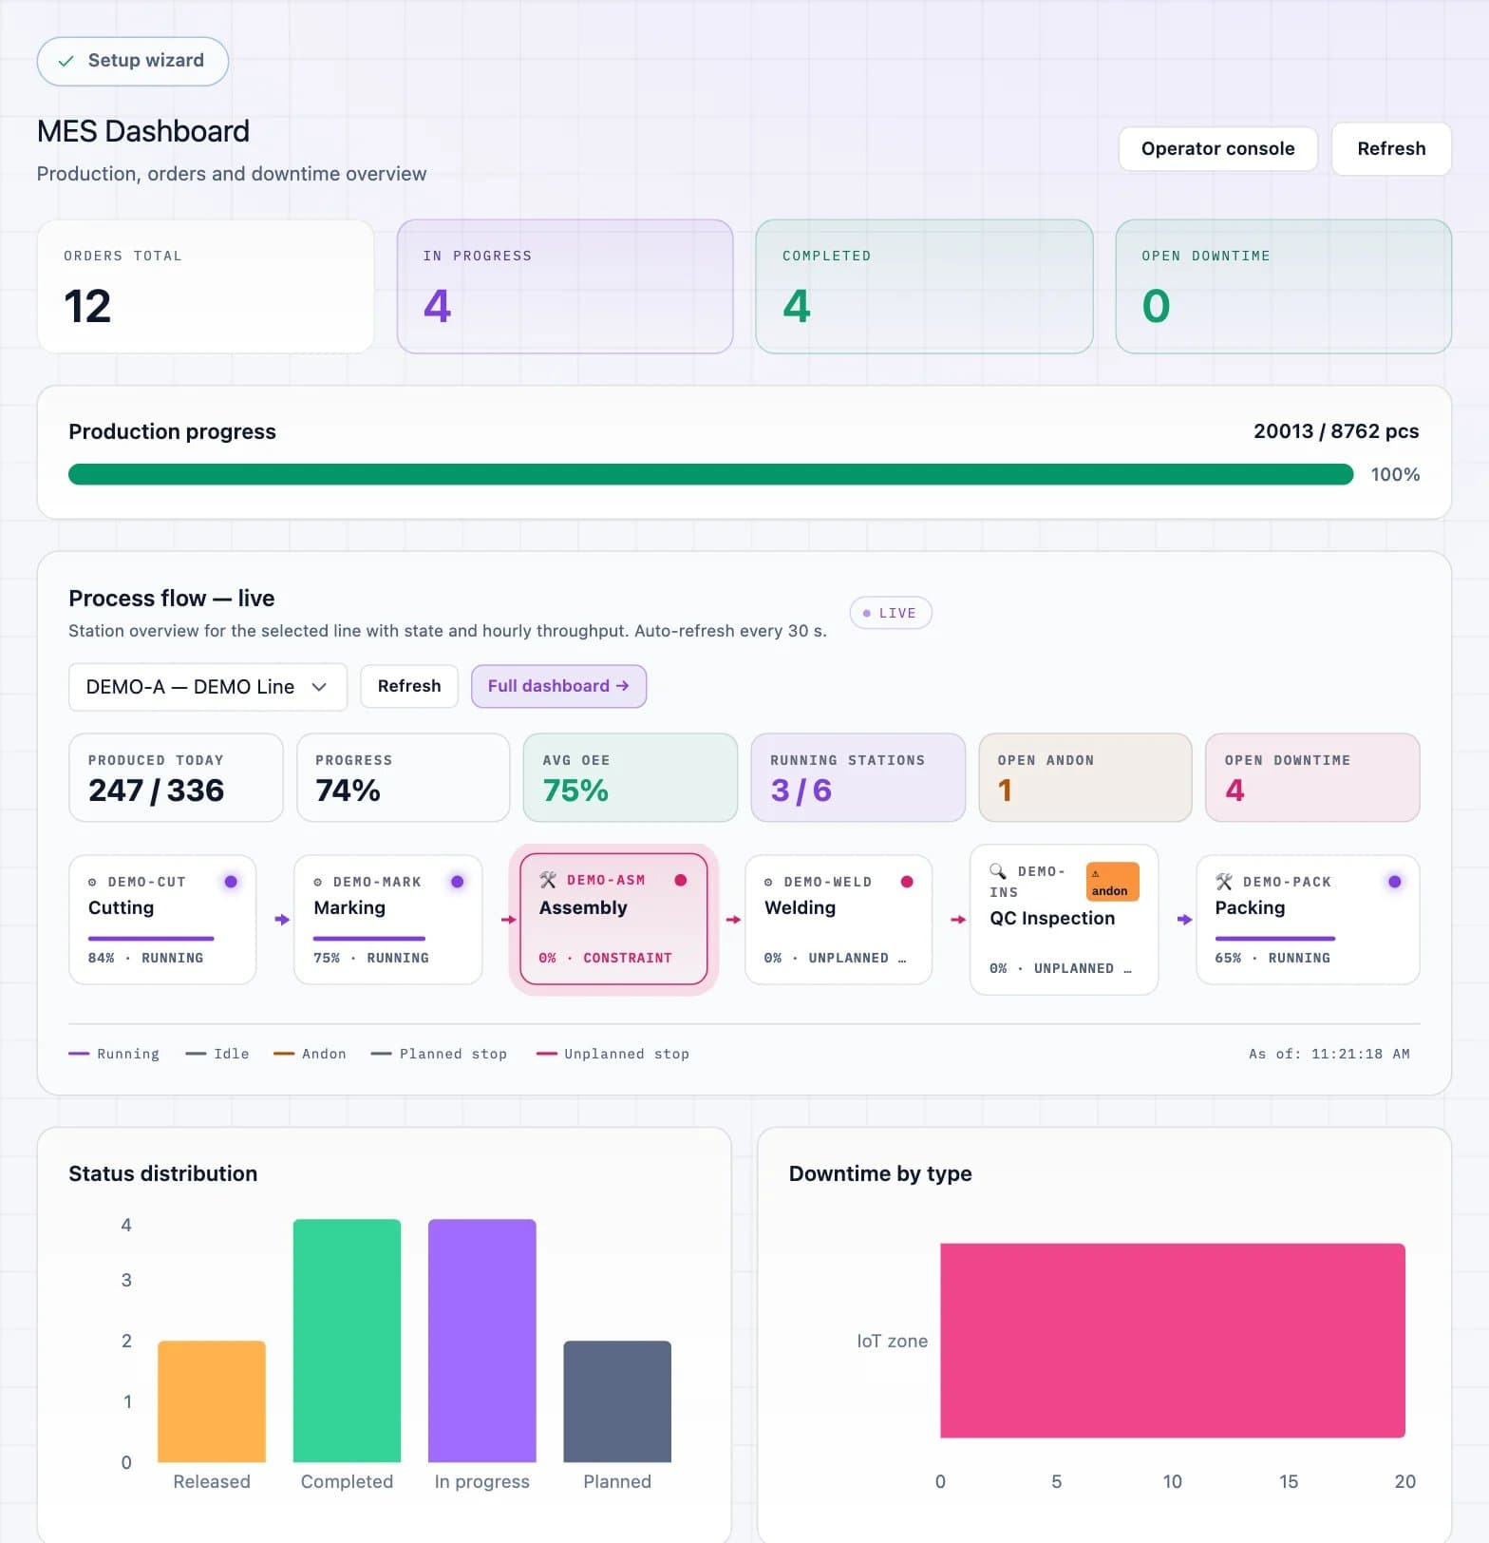
Task: Select the In Progress orders card
Action: click(565, 286)
